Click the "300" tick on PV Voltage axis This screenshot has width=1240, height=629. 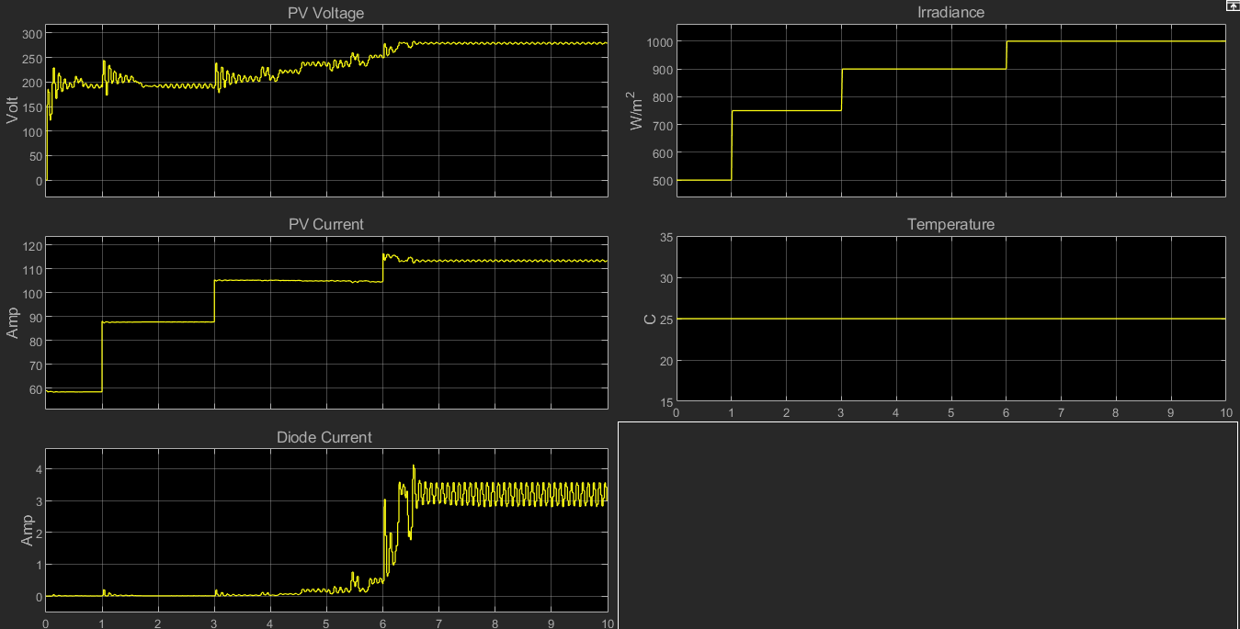33,34
